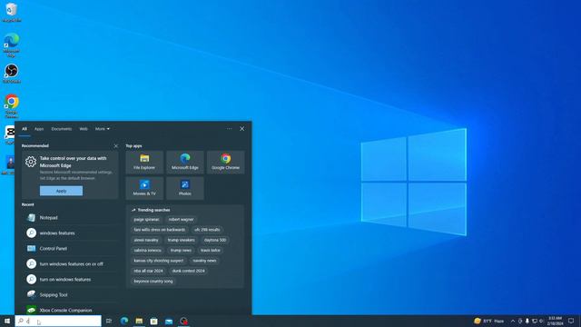This screenshot has width=581, height=327.
Task: Open Task View on the taskbar
Action: pos(109,321)
